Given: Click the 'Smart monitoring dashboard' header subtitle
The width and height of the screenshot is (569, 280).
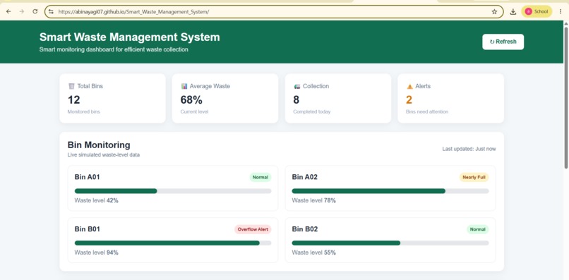Looking at the screenshot, I should [x=114, y=49].
